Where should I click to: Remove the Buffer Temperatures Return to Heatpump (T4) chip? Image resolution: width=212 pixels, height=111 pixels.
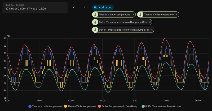pos(152,30)
